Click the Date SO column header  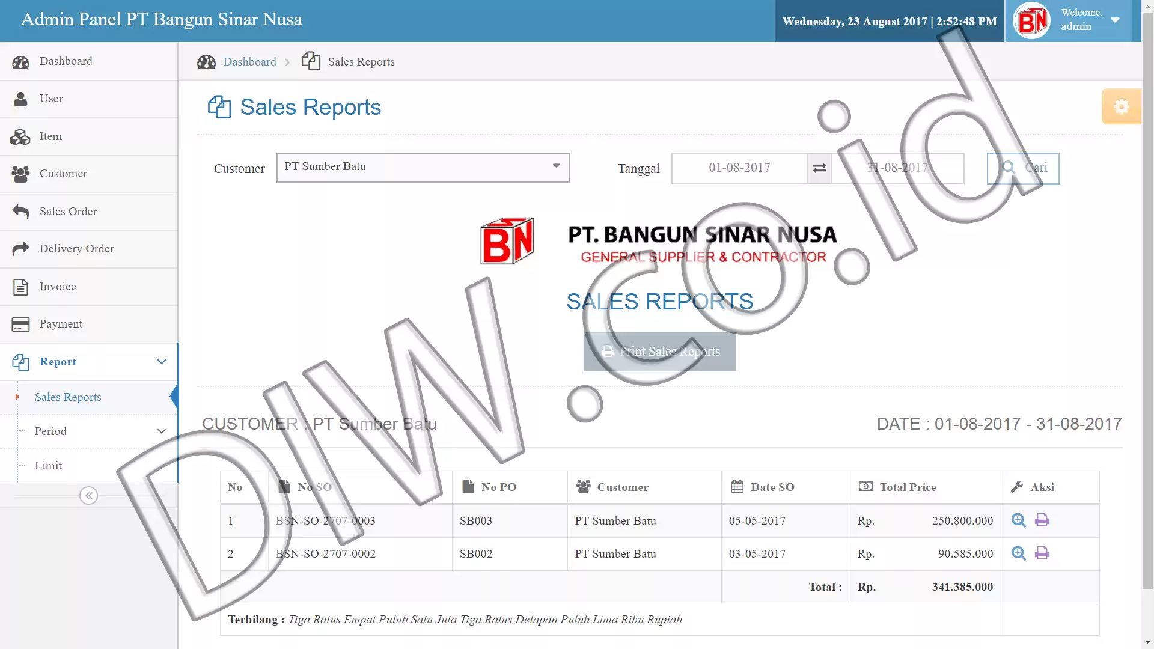tap(786, 487)
